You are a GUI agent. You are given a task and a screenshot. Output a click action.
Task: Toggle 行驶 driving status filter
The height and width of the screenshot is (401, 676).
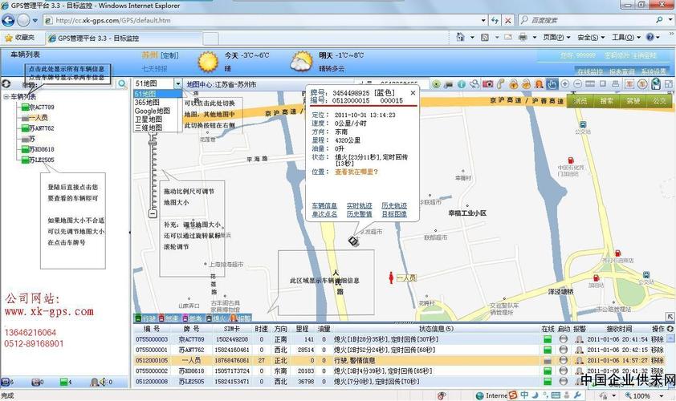point(145,318)
